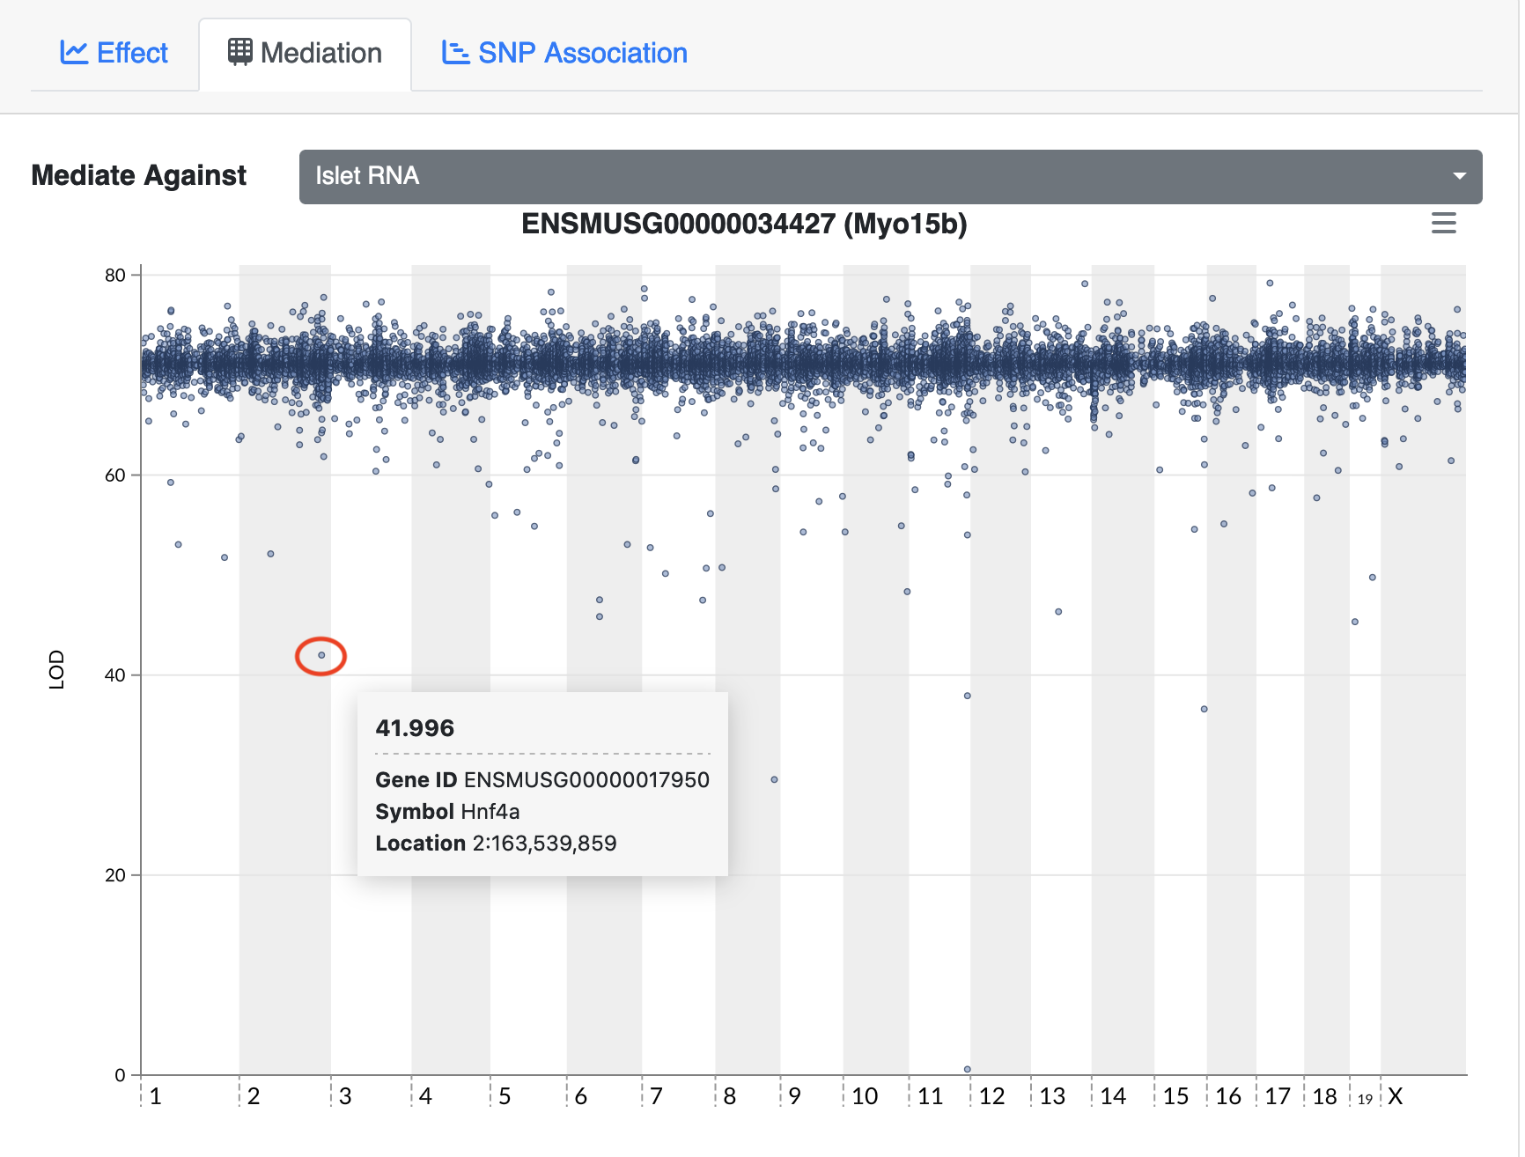Click the X chromosome axis label
This screenshot has height=1157, width=1525.
click(x=1396, y=1096)
